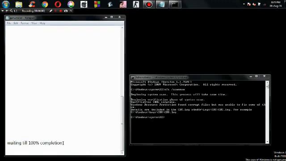Screen dimensions: 286x161
Task: Click the 'sfc /scannow' command line
Action: tap(158, 89)
